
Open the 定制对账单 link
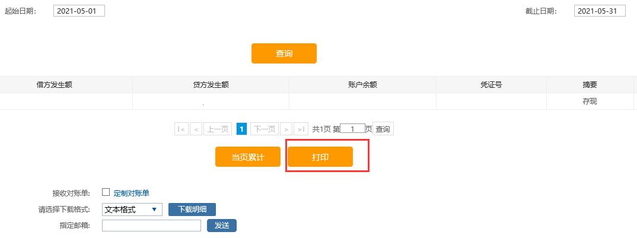click(x=131, y=193)
